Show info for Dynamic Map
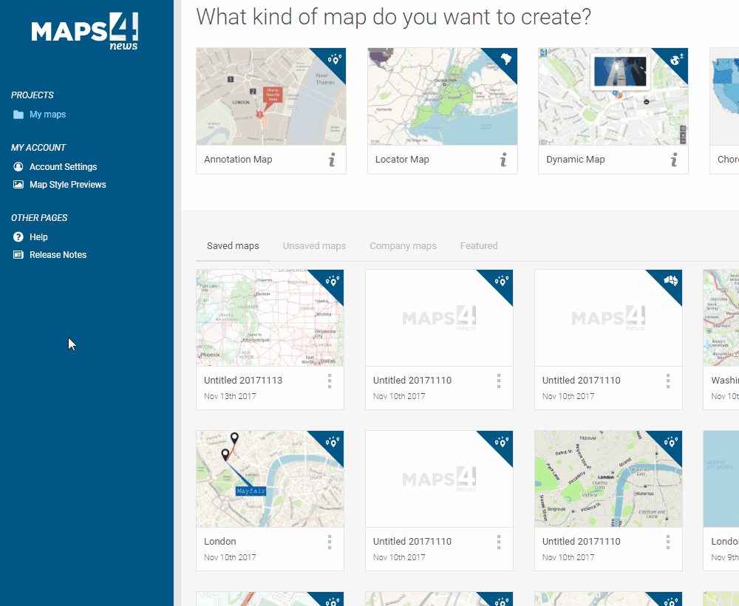This screenshot has height=606, width=739. (x=675, y=160)
